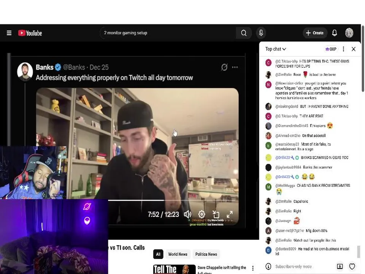Click the search magnifier button
Image resolution: width=365 pixels, height=274 pixels.
pyautogui.click(x=244, y=33)
